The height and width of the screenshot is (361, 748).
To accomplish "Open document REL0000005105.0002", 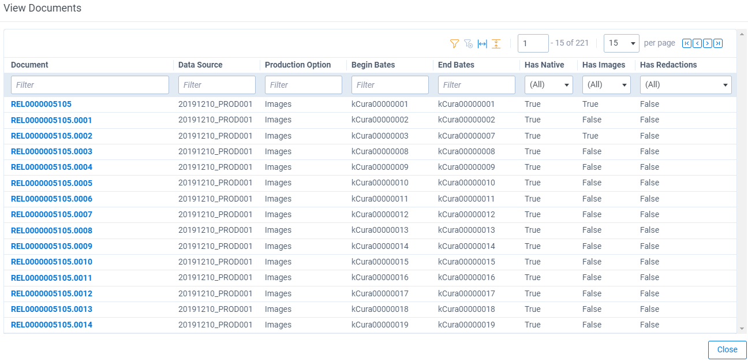I will [x=51, y=136].
